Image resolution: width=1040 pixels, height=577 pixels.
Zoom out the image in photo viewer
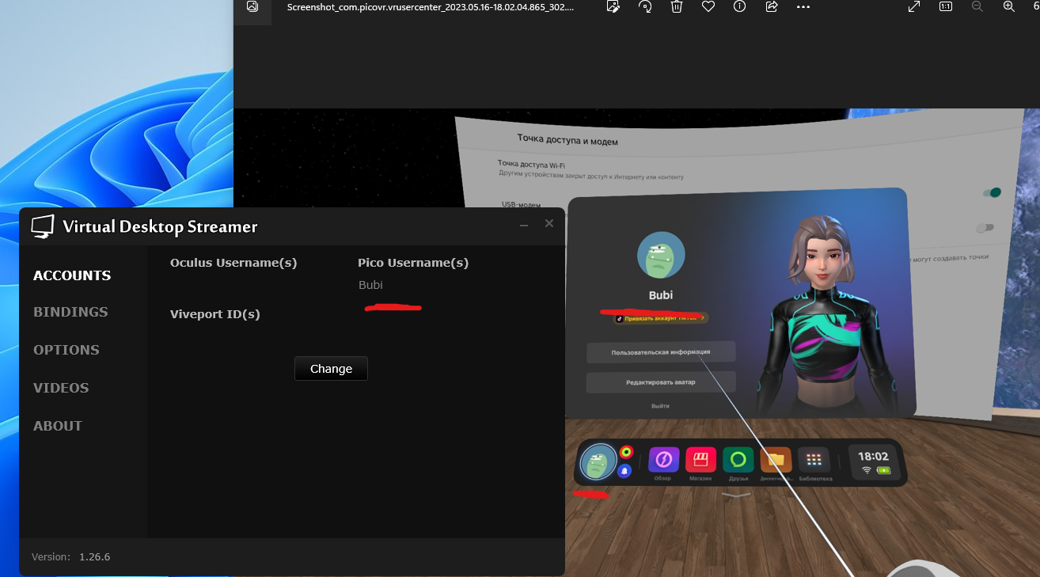pyautogui.click(x=977, y=6)
